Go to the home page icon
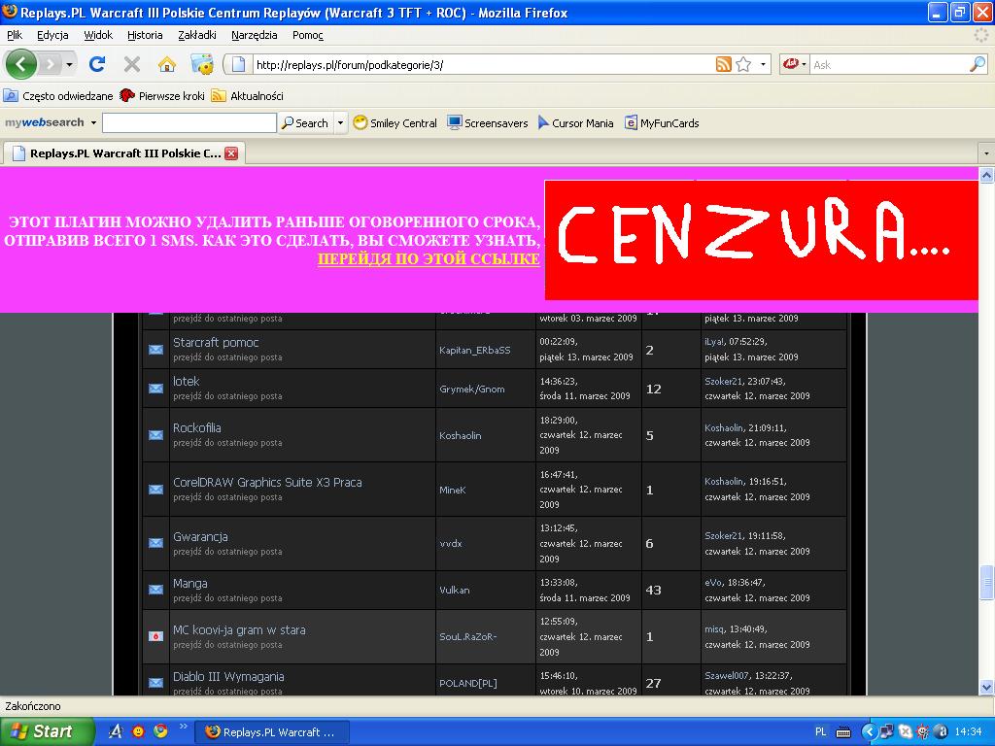Image resolution: width=995 pixels, height=746 pixels. (167, 64)
